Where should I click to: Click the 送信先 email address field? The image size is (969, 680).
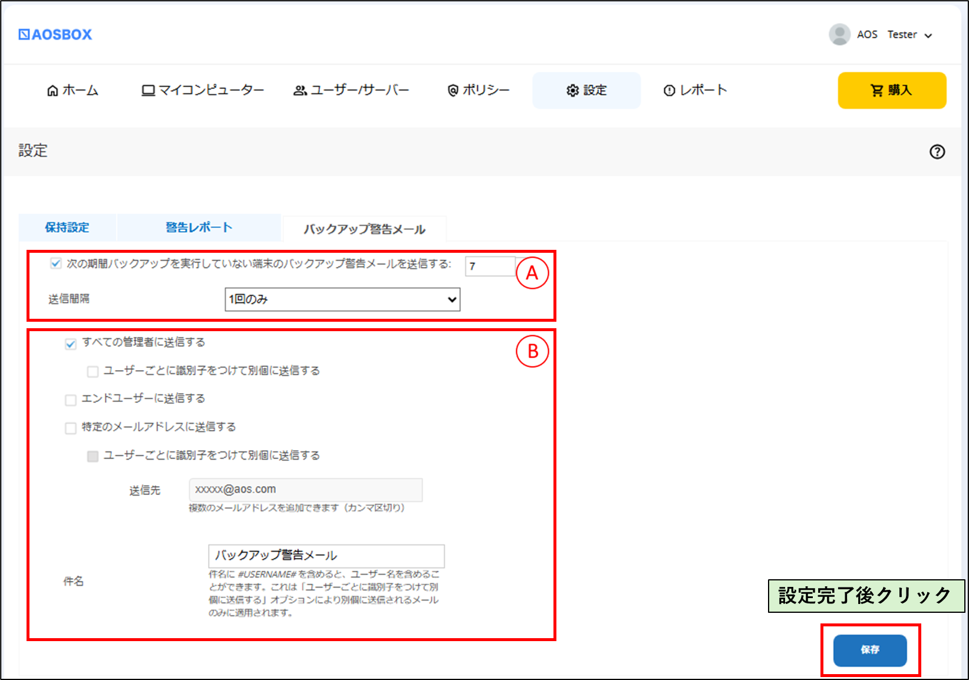click(306, 490)
